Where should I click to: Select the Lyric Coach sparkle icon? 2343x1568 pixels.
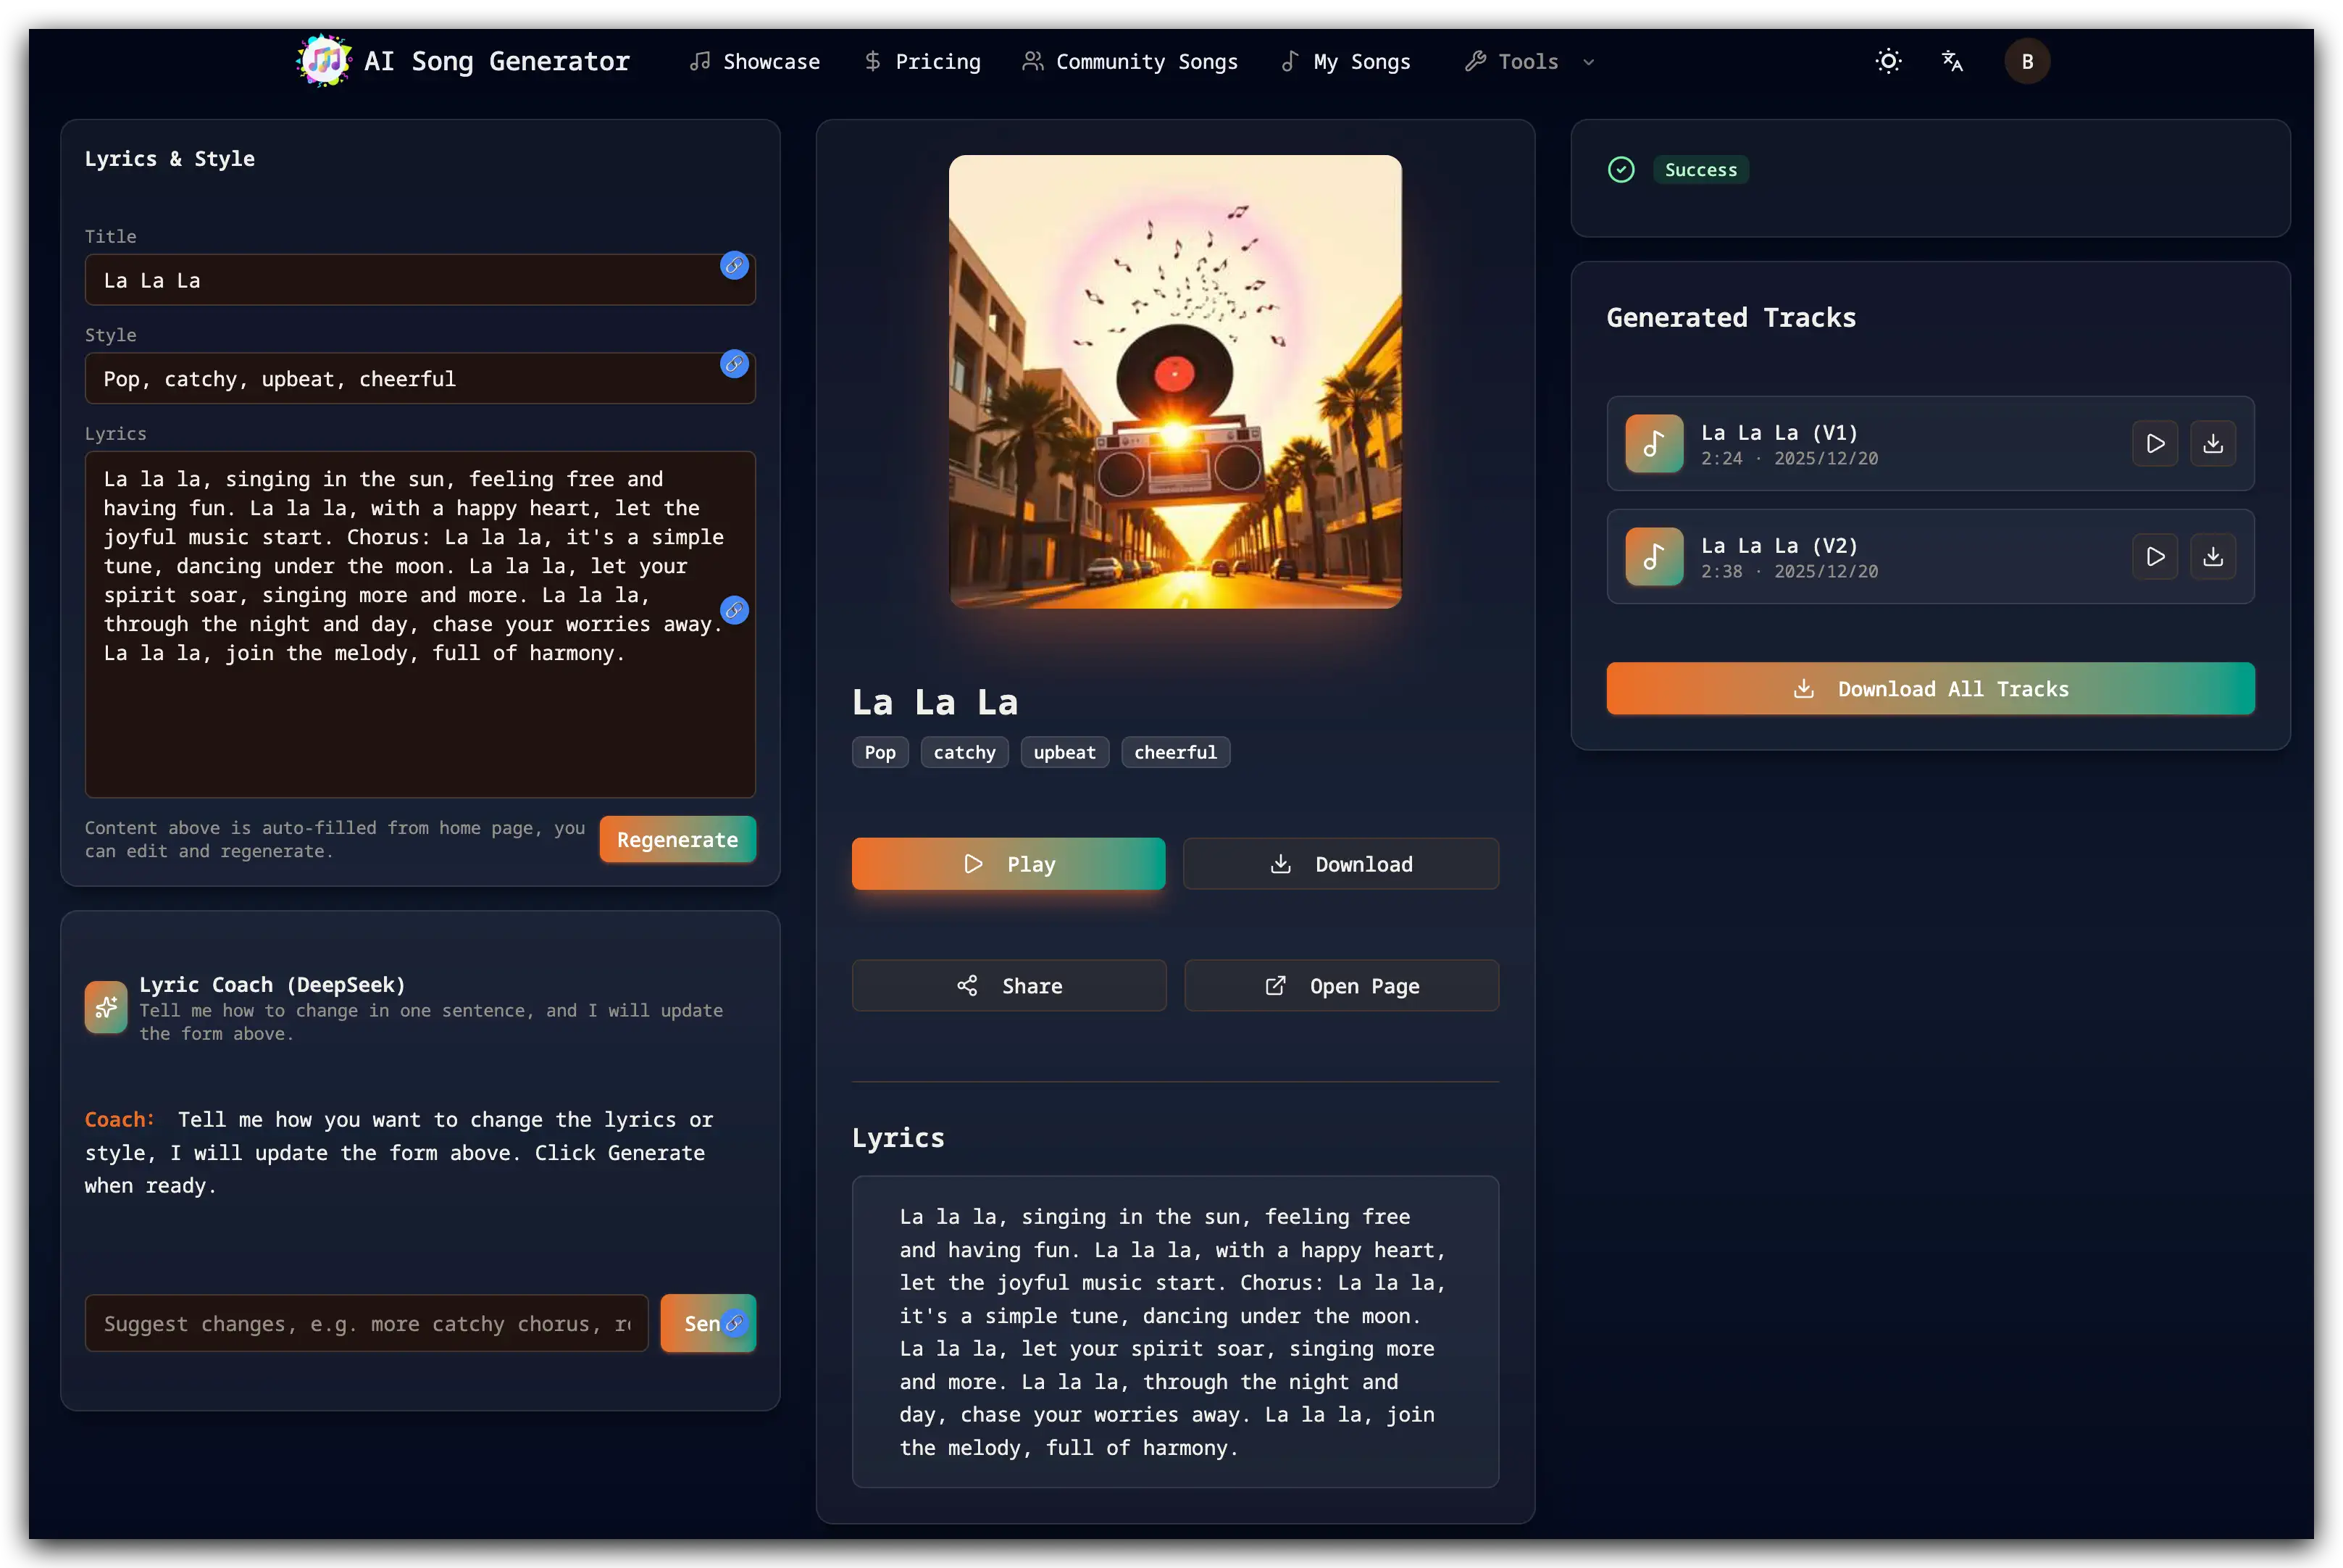pyautogui.click(x=105, y=1007)
